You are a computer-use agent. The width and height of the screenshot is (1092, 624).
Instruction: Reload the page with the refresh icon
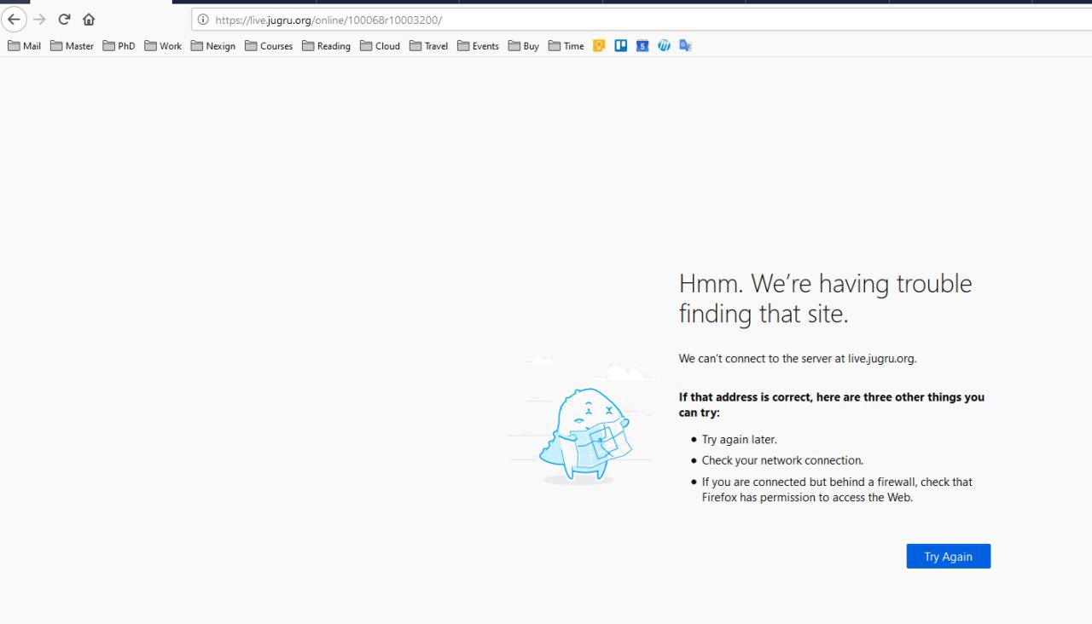tap(64, 20)
